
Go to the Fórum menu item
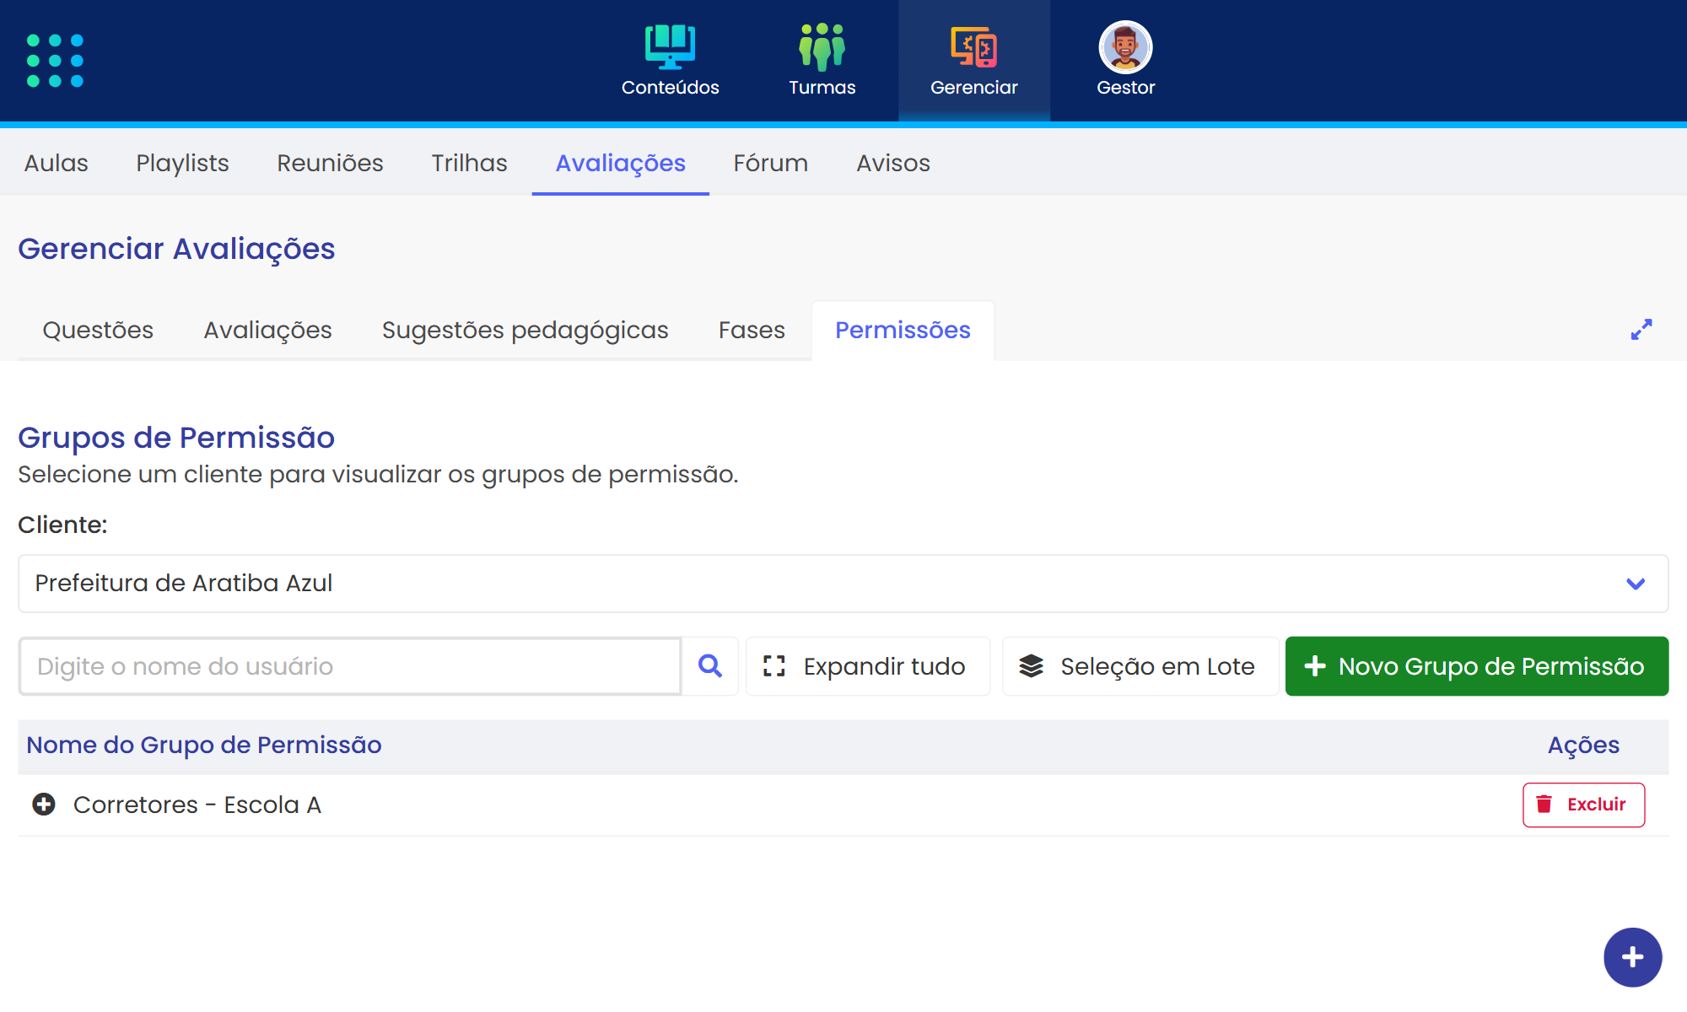pyautogui.click(x=770, y=163)
